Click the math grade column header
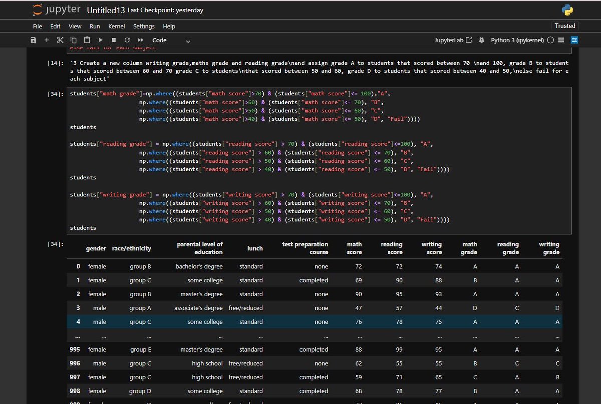This screenshot has height=404, width=601. (x=469, y=248)
